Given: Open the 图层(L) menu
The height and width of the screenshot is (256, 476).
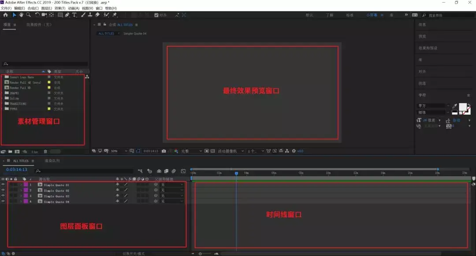Looking at the screenshot, I should pos(46,8).
